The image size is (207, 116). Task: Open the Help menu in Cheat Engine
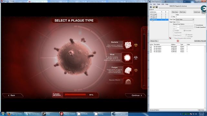pyautogui.click(x=167, y=4)
